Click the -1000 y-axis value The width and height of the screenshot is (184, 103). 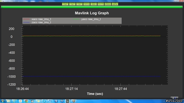coord(11,77)
